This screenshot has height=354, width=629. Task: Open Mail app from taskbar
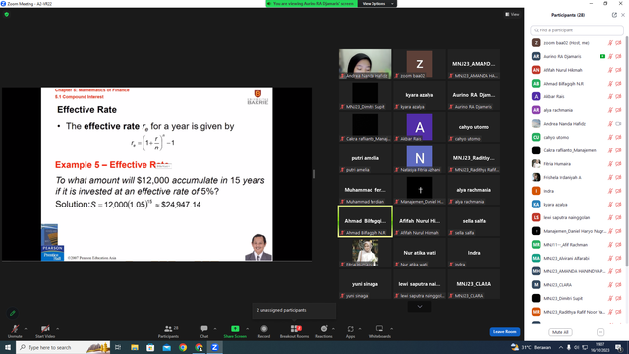tap(167, 347)
